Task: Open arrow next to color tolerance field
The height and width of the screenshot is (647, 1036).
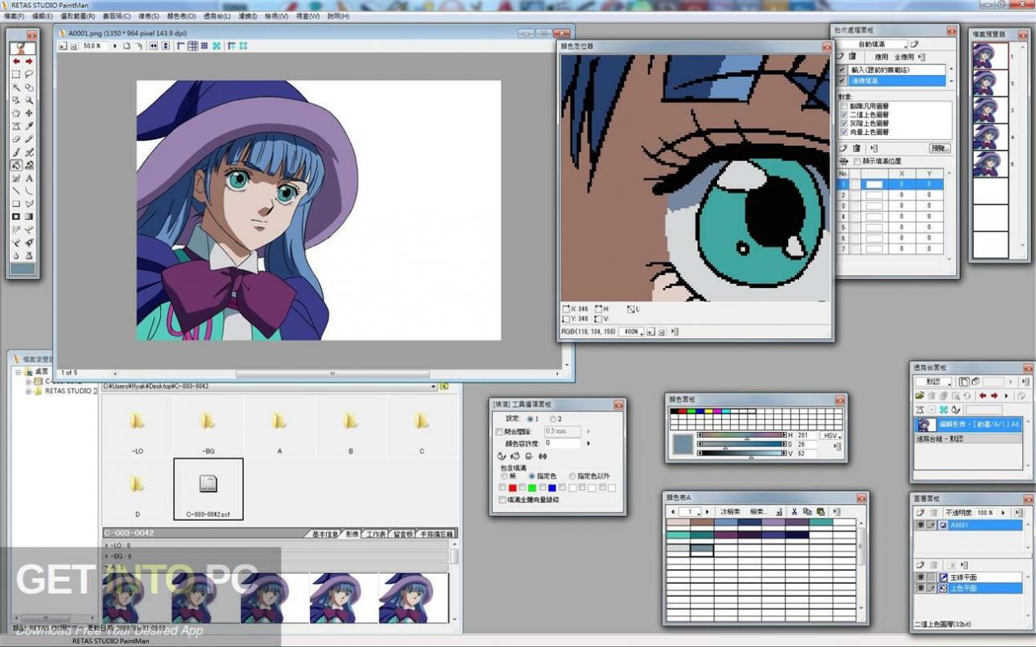Action: pyautogui.click(x=588, y=443)
